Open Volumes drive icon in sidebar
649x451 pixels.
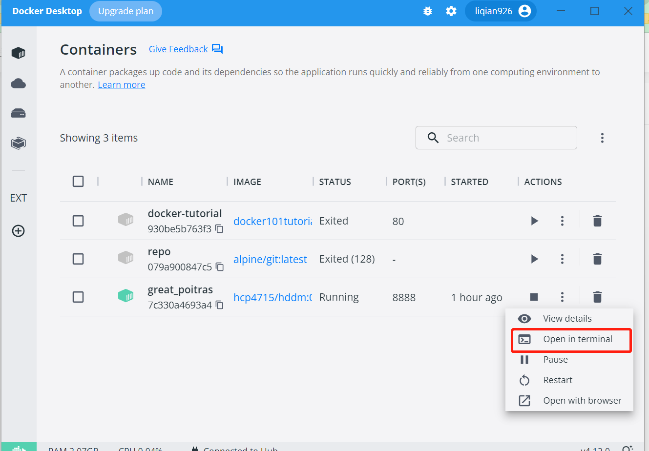18,114
